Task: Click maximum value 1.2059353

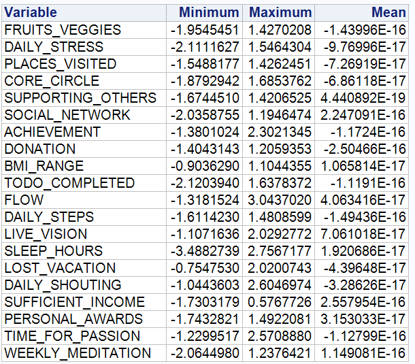Action: (x=278, y=149)
